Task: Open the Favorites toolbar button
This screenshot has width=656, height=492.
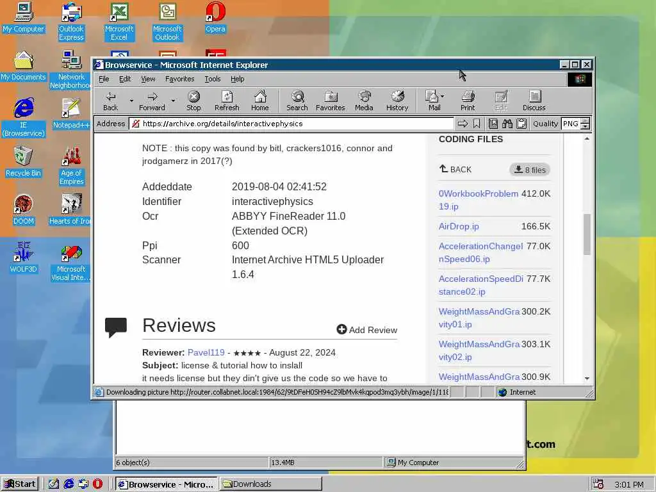Action: click(331, 101)
